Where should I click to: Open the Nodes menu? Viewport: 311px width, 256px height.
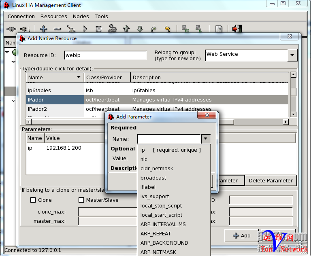(81, 17)
